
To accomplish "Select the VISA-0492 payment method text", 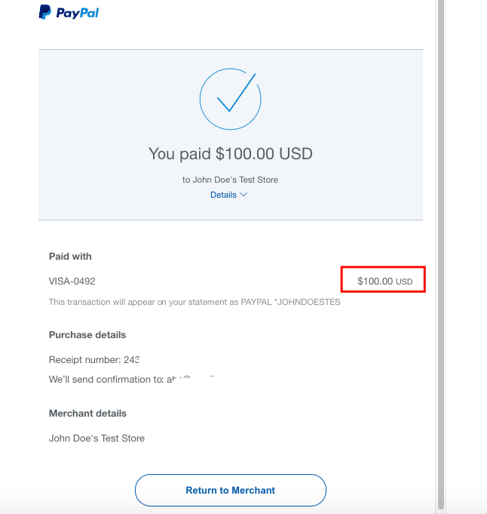I will pyautogui.click(x=72, y=282).
